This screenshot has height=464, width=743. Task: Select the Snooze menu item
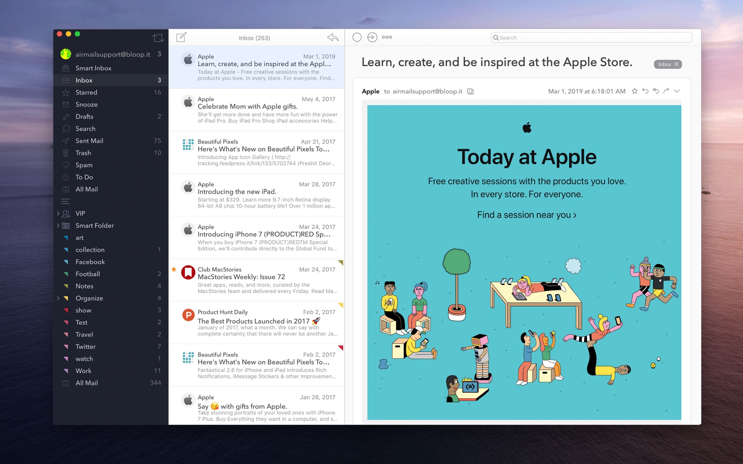(86, 104)
